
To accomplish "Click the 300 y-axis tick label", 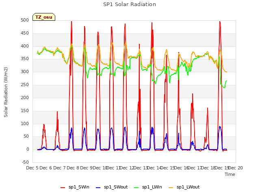I will click(25, 72).
